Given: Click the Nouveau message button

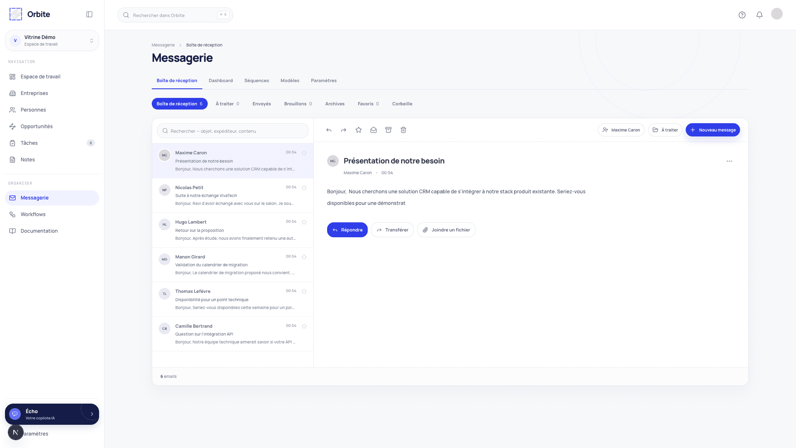Looking at the screenshot, I should [x=713, y=130].
